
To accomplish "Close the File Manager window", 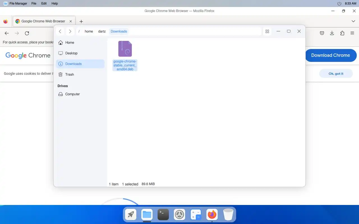I will pyautogui.click(x=299, y=31).
